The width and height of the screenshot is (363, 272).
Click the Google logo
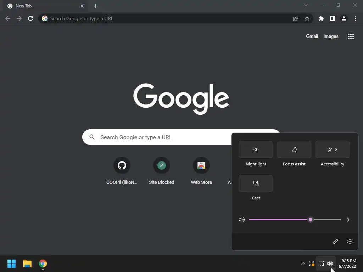coord(181,99)
